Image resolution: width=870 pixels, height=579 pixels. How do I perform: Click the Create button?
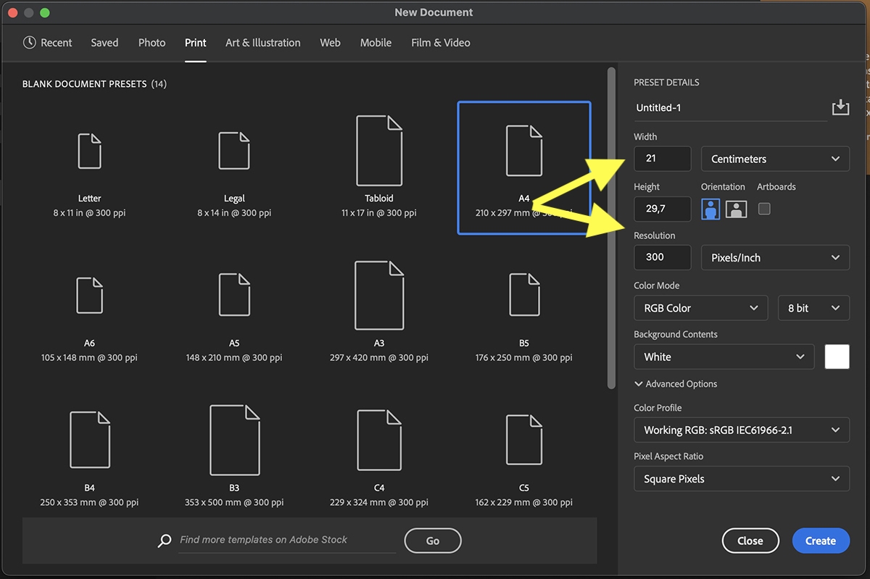(x=821, y=541)
